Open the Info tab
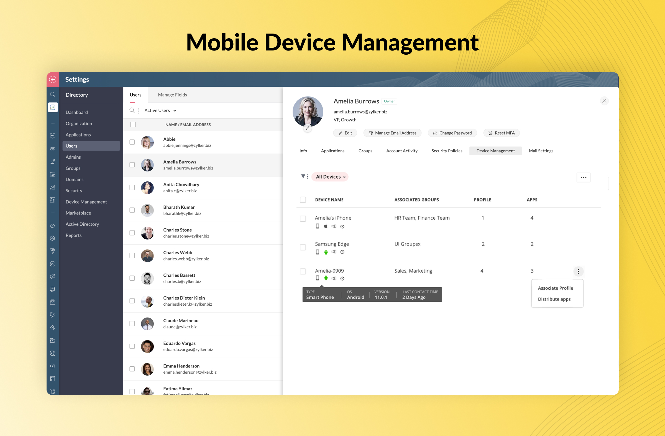The width and height of the screenshot is (665, 436). 303,151
